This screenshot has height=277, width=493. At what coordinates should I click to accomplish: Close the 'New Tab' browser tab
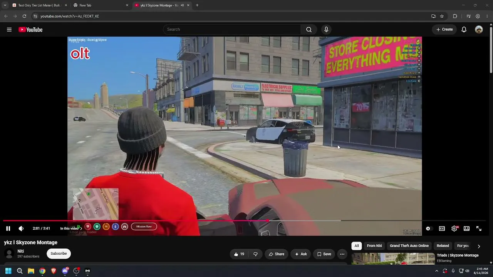coord(127,5)
